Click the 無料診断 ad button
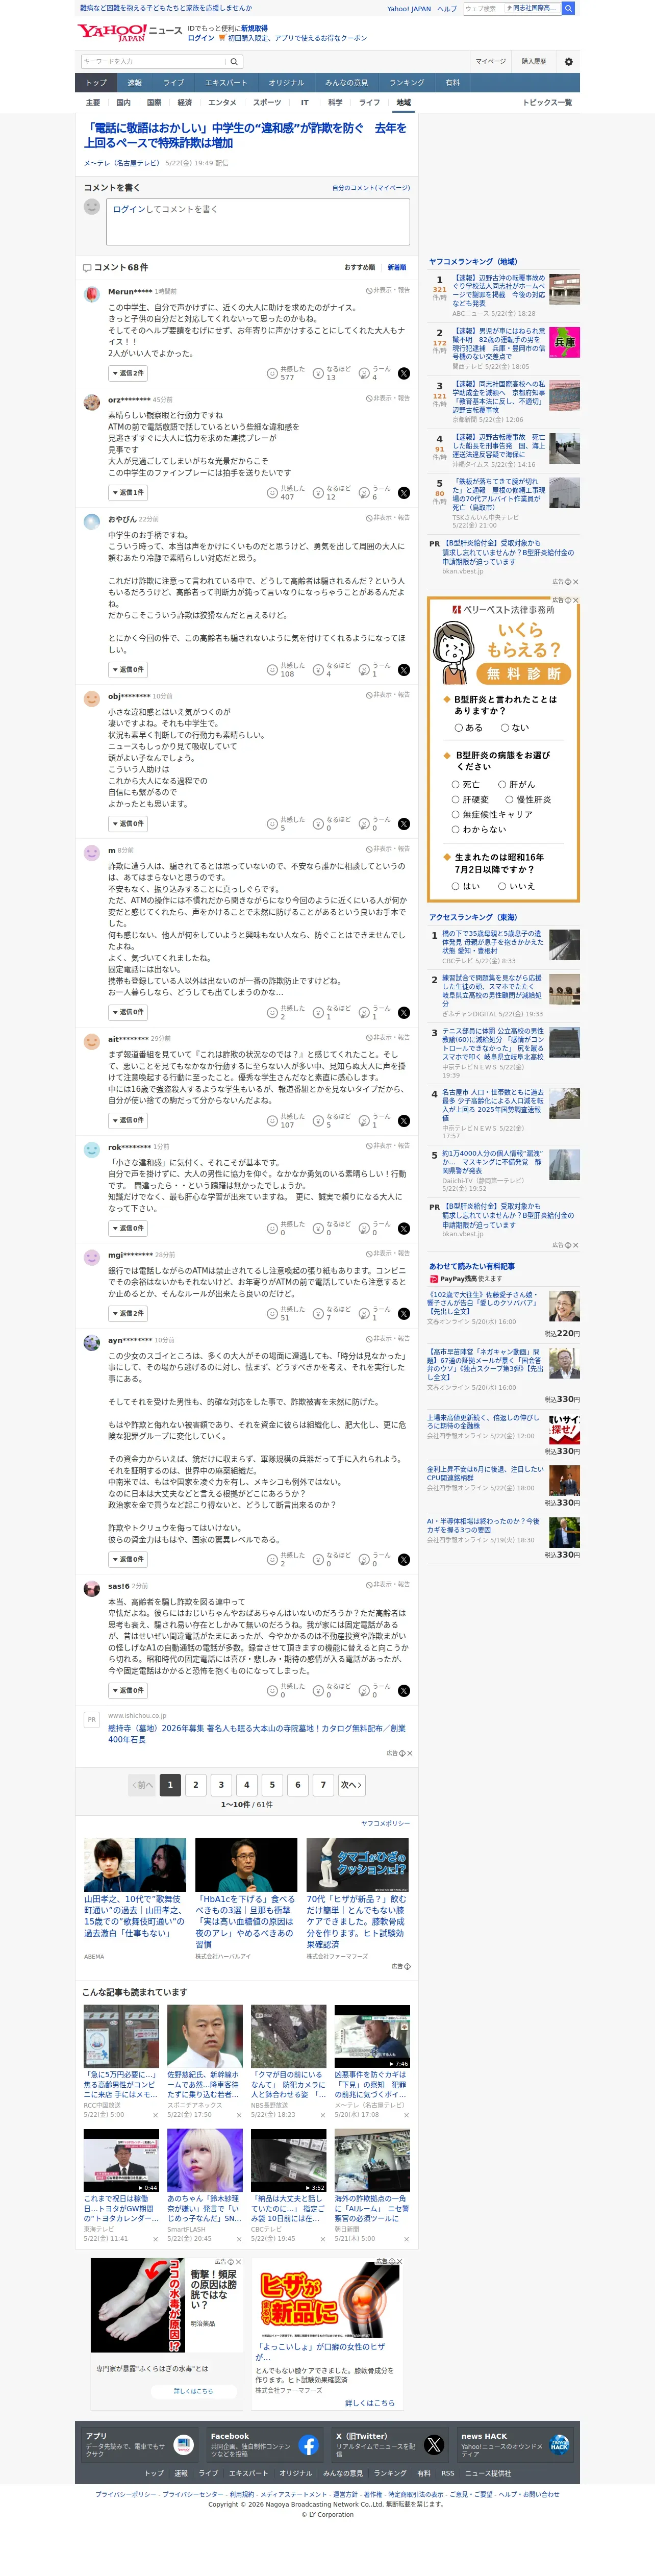The image size is (655, 2576). 524,674
